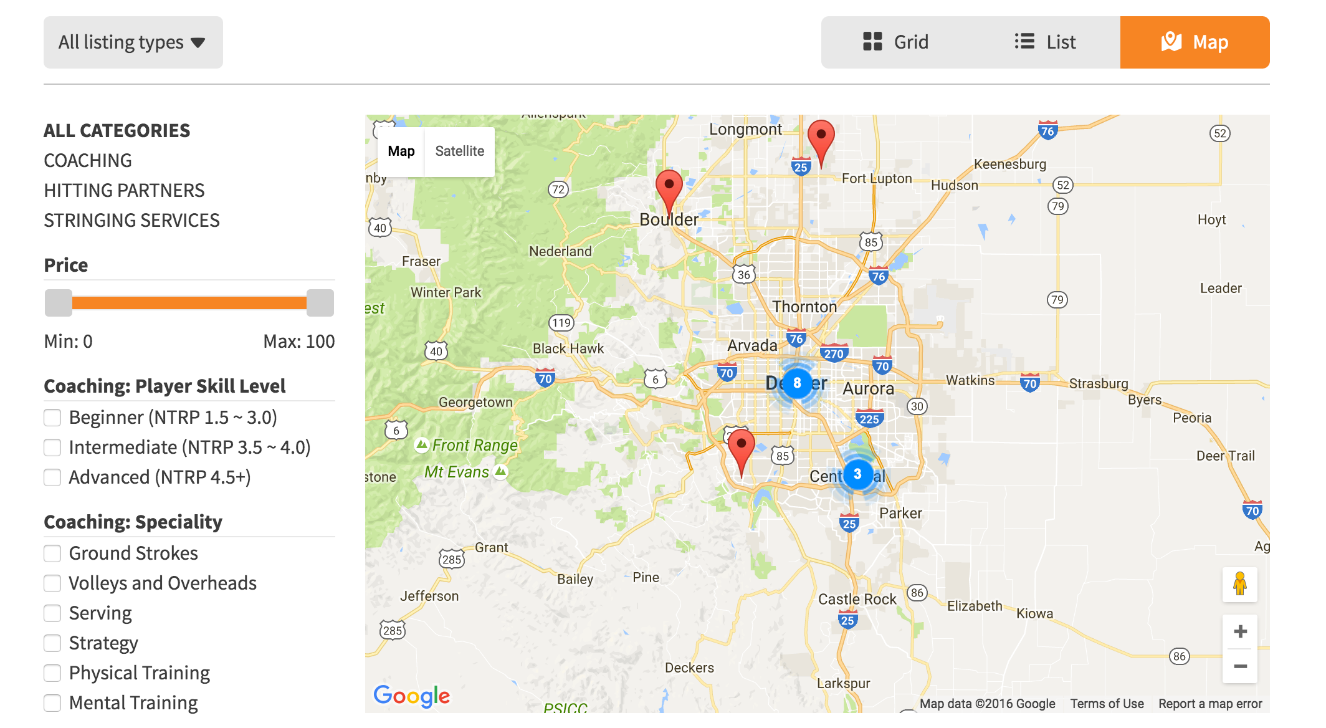Image resolution: width=1326 pixels, height=728 pixels.
Task: Select the Serving speciality checkbox
Action: click(x=52, y=613)
